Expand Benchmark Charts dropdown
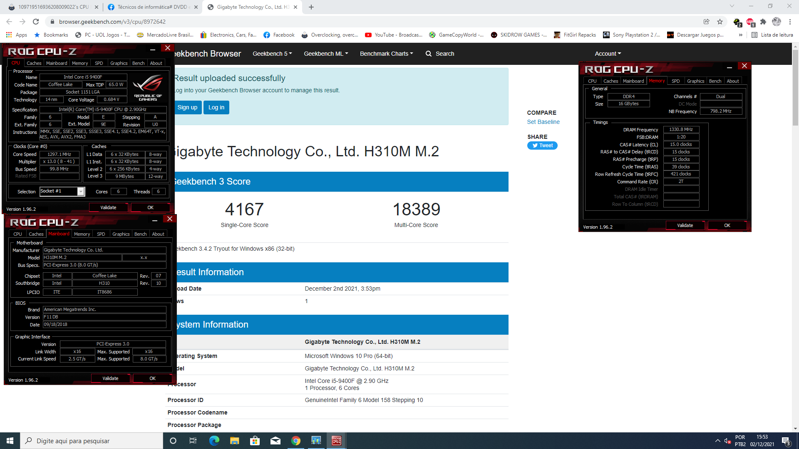The image size is (799, 449). (386, 54)
